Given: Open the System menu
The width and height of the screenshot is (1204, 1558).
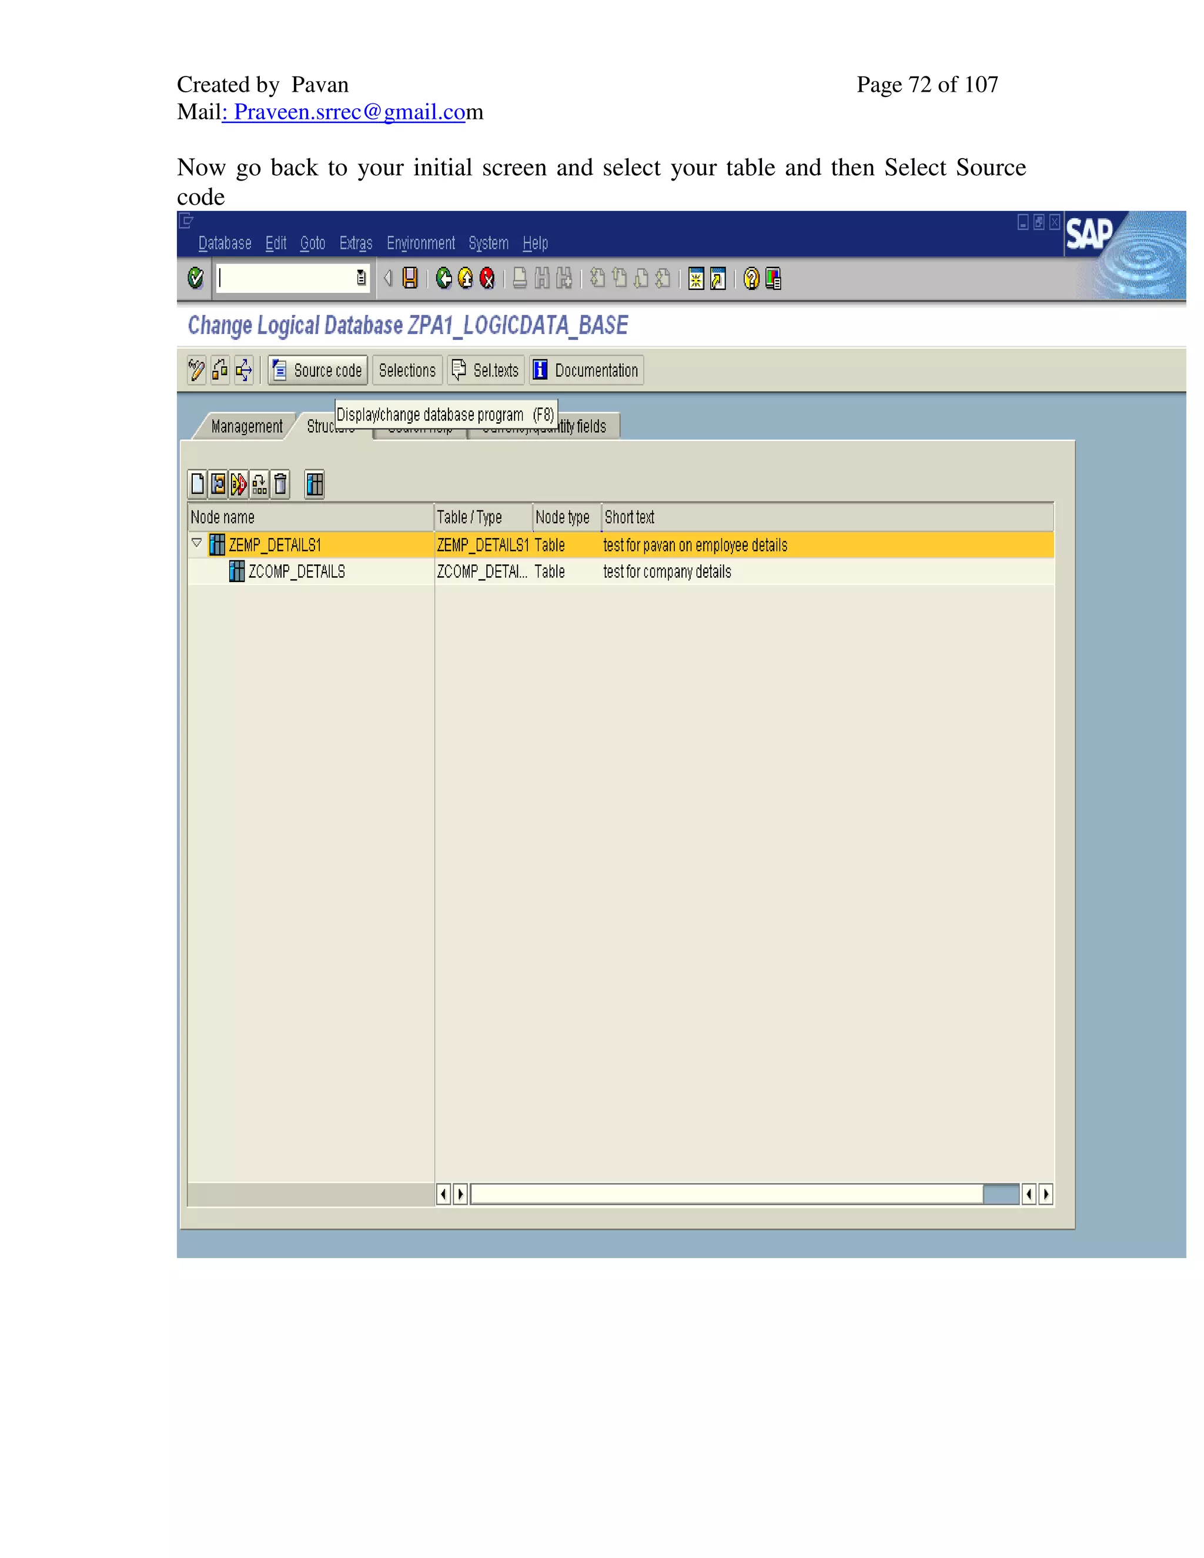Looking at the screenshot, I should click(x=489, y=243).
